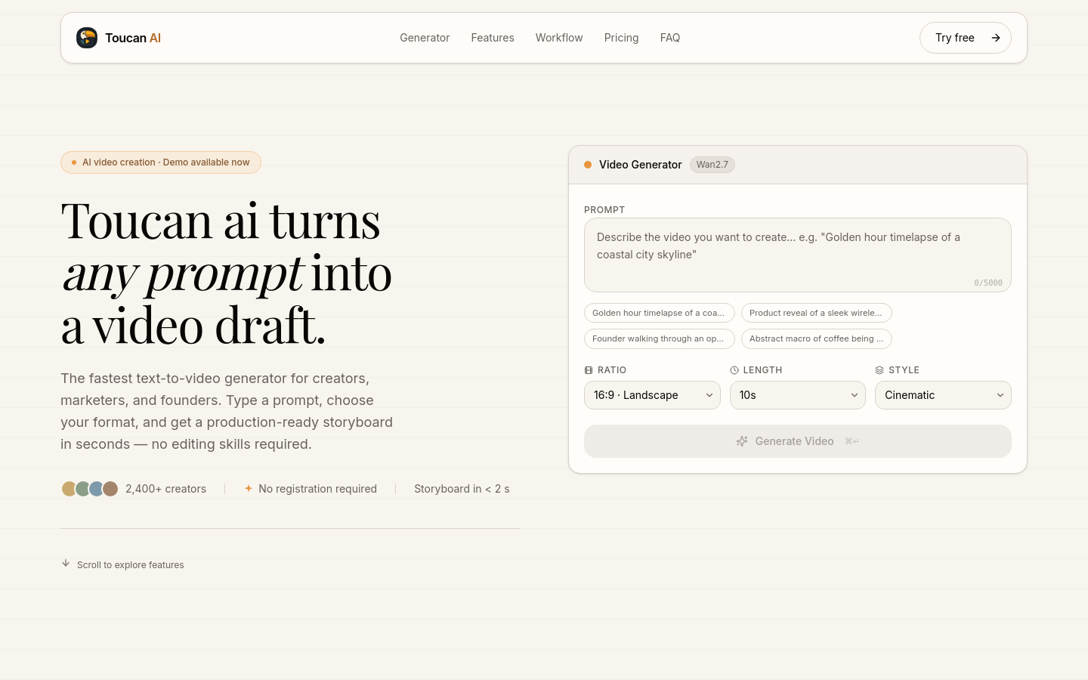The width and height of the screenshot is (1088, 680).
Task: Click the 2,400+ creators text
Action: tap(165, 489)
